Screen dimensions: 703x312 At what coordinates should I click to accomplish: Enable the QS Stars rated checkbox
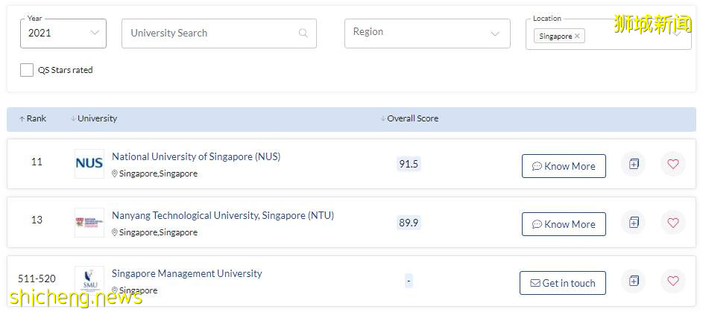pos(27,70)
